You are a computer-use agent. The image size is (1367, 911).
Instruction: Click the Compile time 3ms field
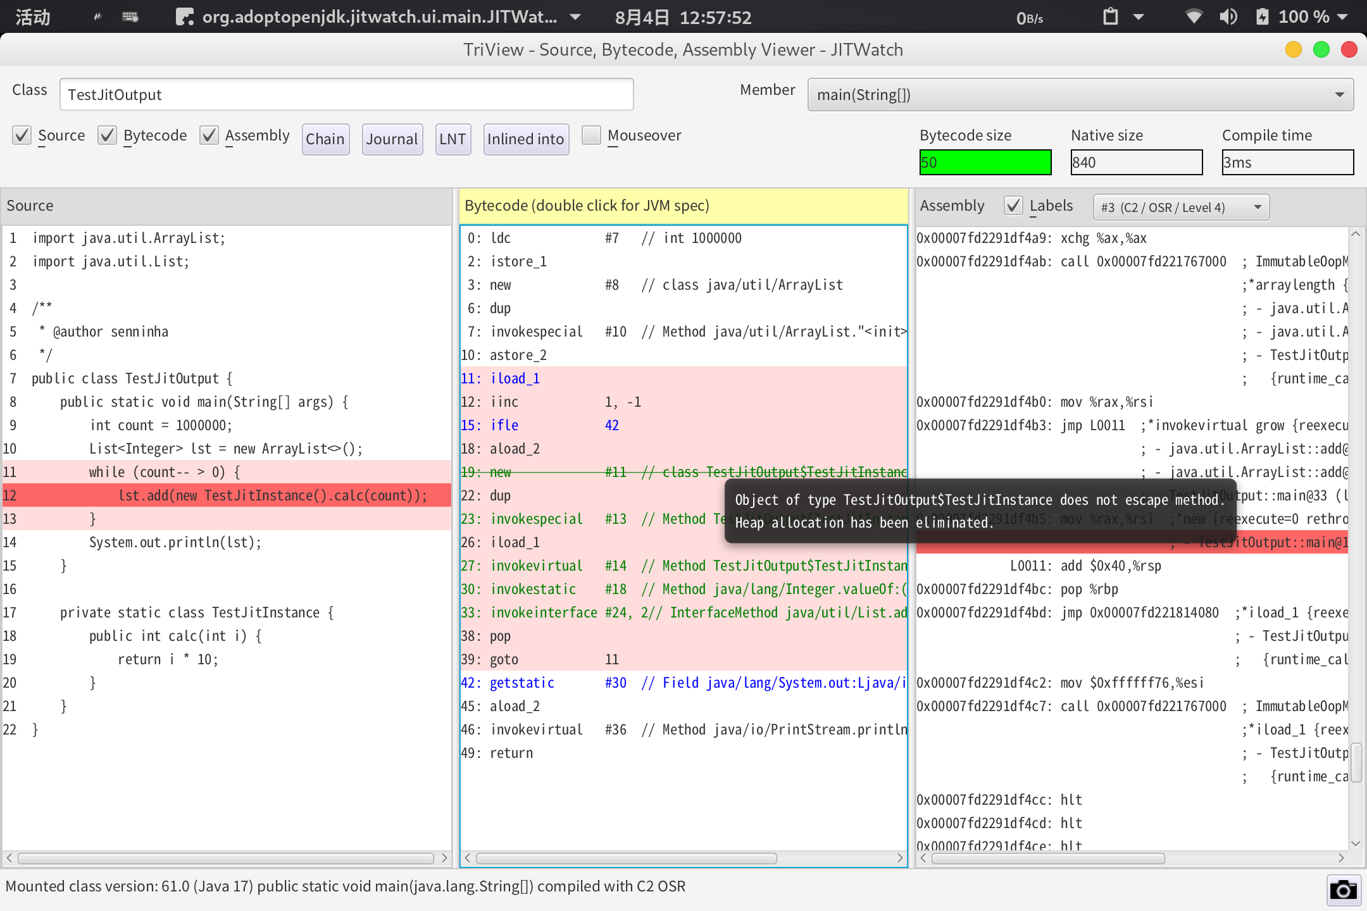coord(1287,162)
